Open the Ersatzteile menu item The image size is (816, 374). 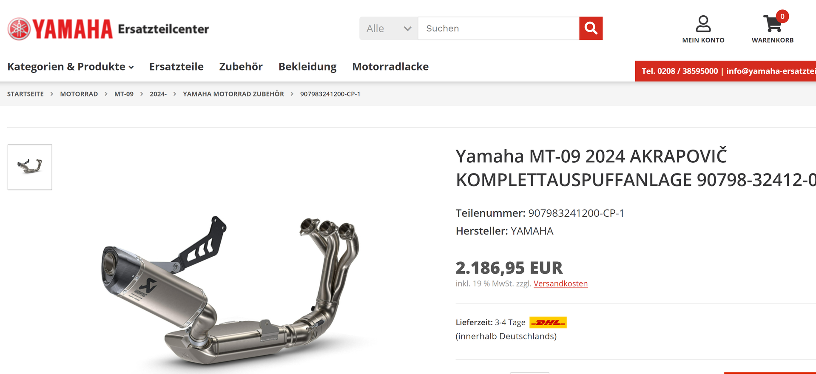[x=176, y=67]
